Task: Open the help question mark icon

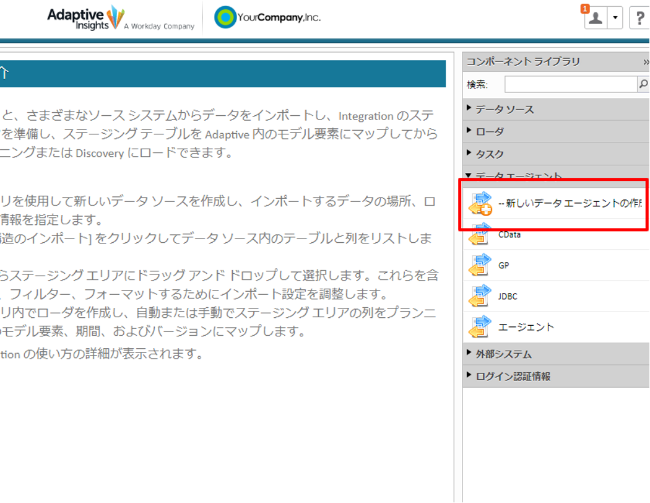Action: pyautogui.click(x=639, y=18)
